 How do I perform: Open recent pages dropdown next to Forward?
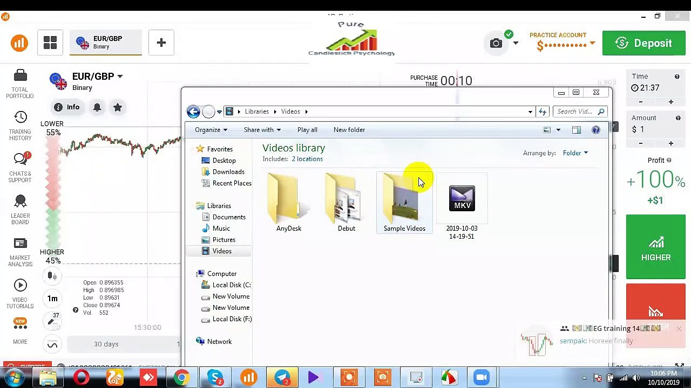pyautogui.click(x=219, y=112)
